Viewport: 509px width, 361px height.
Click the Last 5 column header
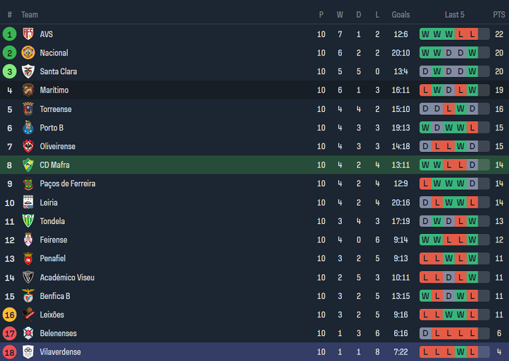(455, 14)
